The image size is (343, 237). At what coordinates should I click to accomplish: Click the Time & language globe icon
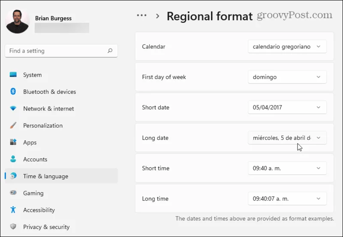point(13,176)
